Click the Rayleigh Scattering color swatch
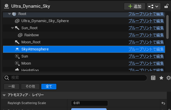Viewport: 171px width, 110px height. [89, 109]
